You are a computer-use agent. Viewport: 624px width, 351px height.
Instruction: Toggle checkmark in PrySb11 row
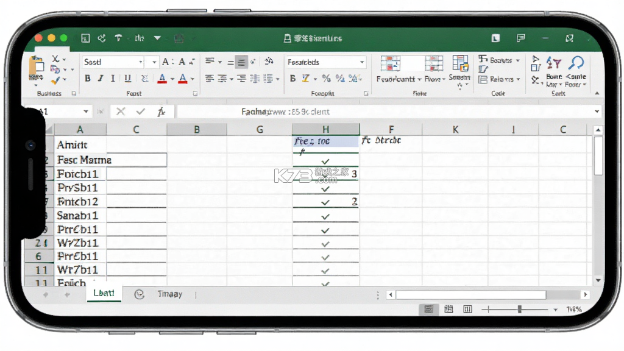(325, 189)
